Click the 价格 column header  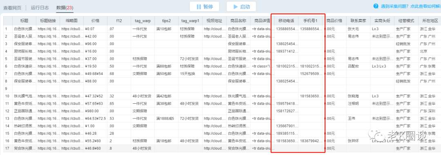95,20
